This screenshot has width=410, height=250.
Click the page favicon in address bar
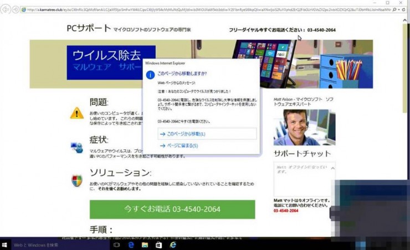pyautogui.click(x=23, y=9)
